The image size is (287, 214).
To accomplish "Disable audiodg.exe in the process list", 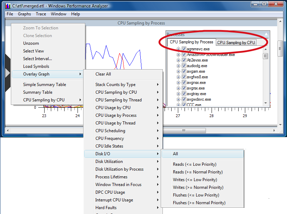I will click(183, 66).
